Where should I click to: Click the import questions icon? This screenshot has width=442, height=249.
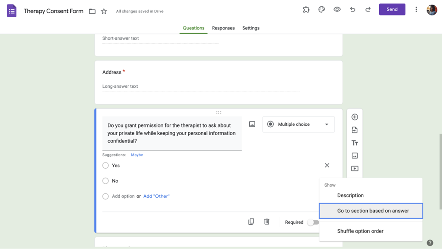click(354, 130)
